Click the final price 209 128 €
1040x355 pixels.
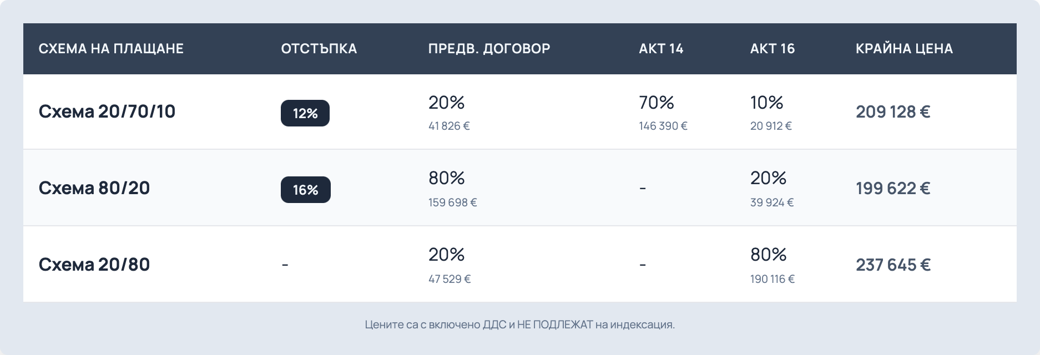pos(893,112)
